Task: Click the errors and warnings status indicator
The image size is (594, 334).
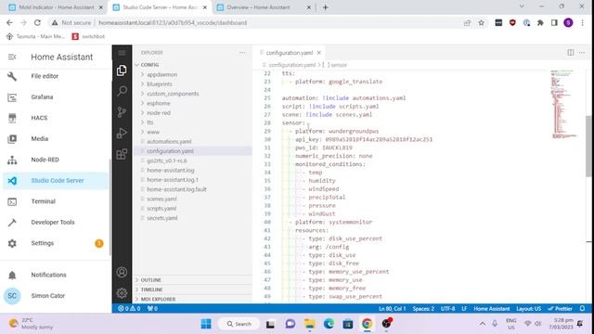Action: coord(129,309)
